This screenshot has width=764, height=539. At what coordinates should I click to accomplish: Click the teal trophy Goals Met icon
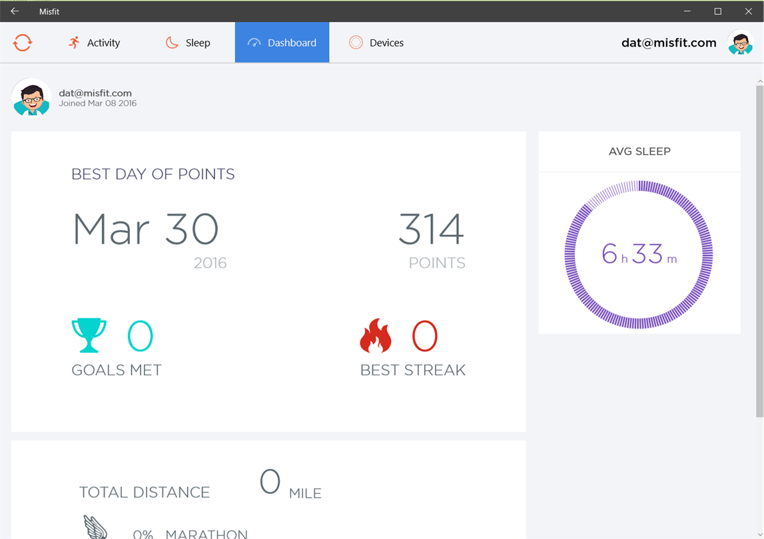(89, 335)
